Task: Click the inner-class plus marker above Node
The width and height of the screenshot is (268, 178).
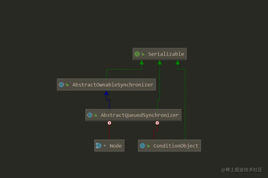Action: 109,123
